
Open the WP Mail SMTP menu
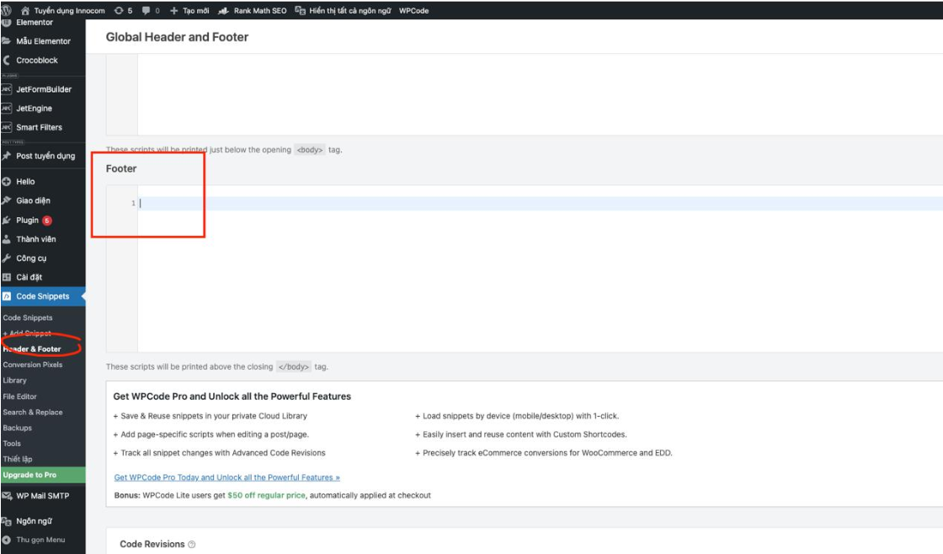(42, 496)
